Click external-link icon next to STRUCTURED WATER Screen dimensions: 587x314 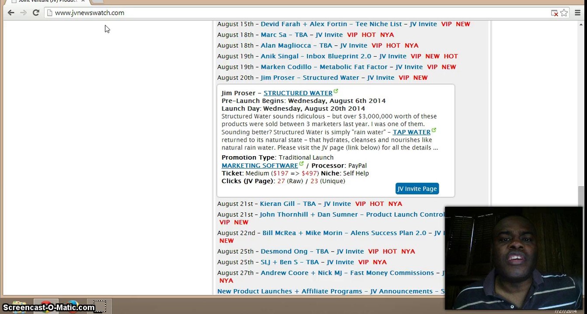tap(336, 91)
